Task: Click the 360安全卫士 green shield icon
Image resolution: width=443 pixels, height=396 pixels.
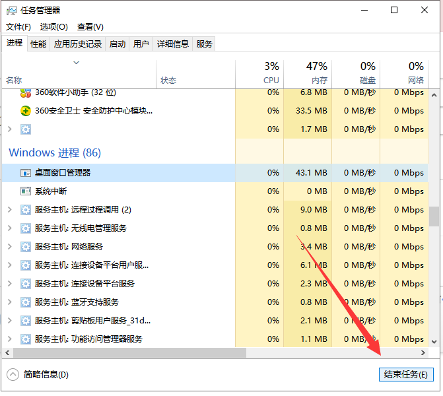Action: (x=26, y=111)
